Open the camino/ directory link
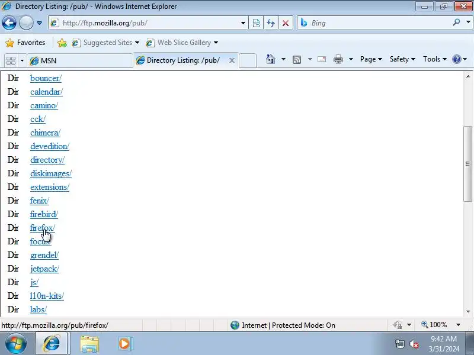Viewport: 474px width, 355px height. 44,105
